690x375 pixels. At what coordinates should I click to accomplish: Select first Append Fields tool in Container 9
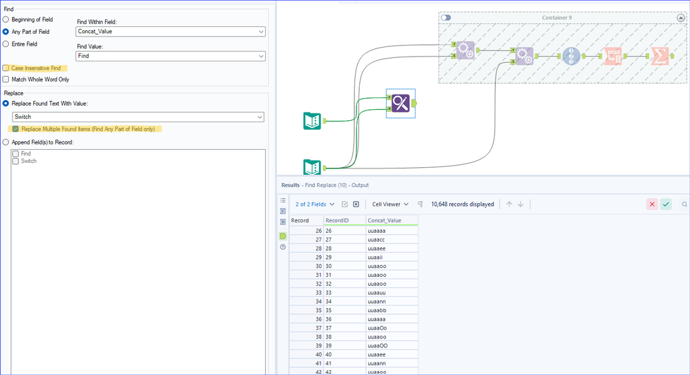tap(465, 50)
